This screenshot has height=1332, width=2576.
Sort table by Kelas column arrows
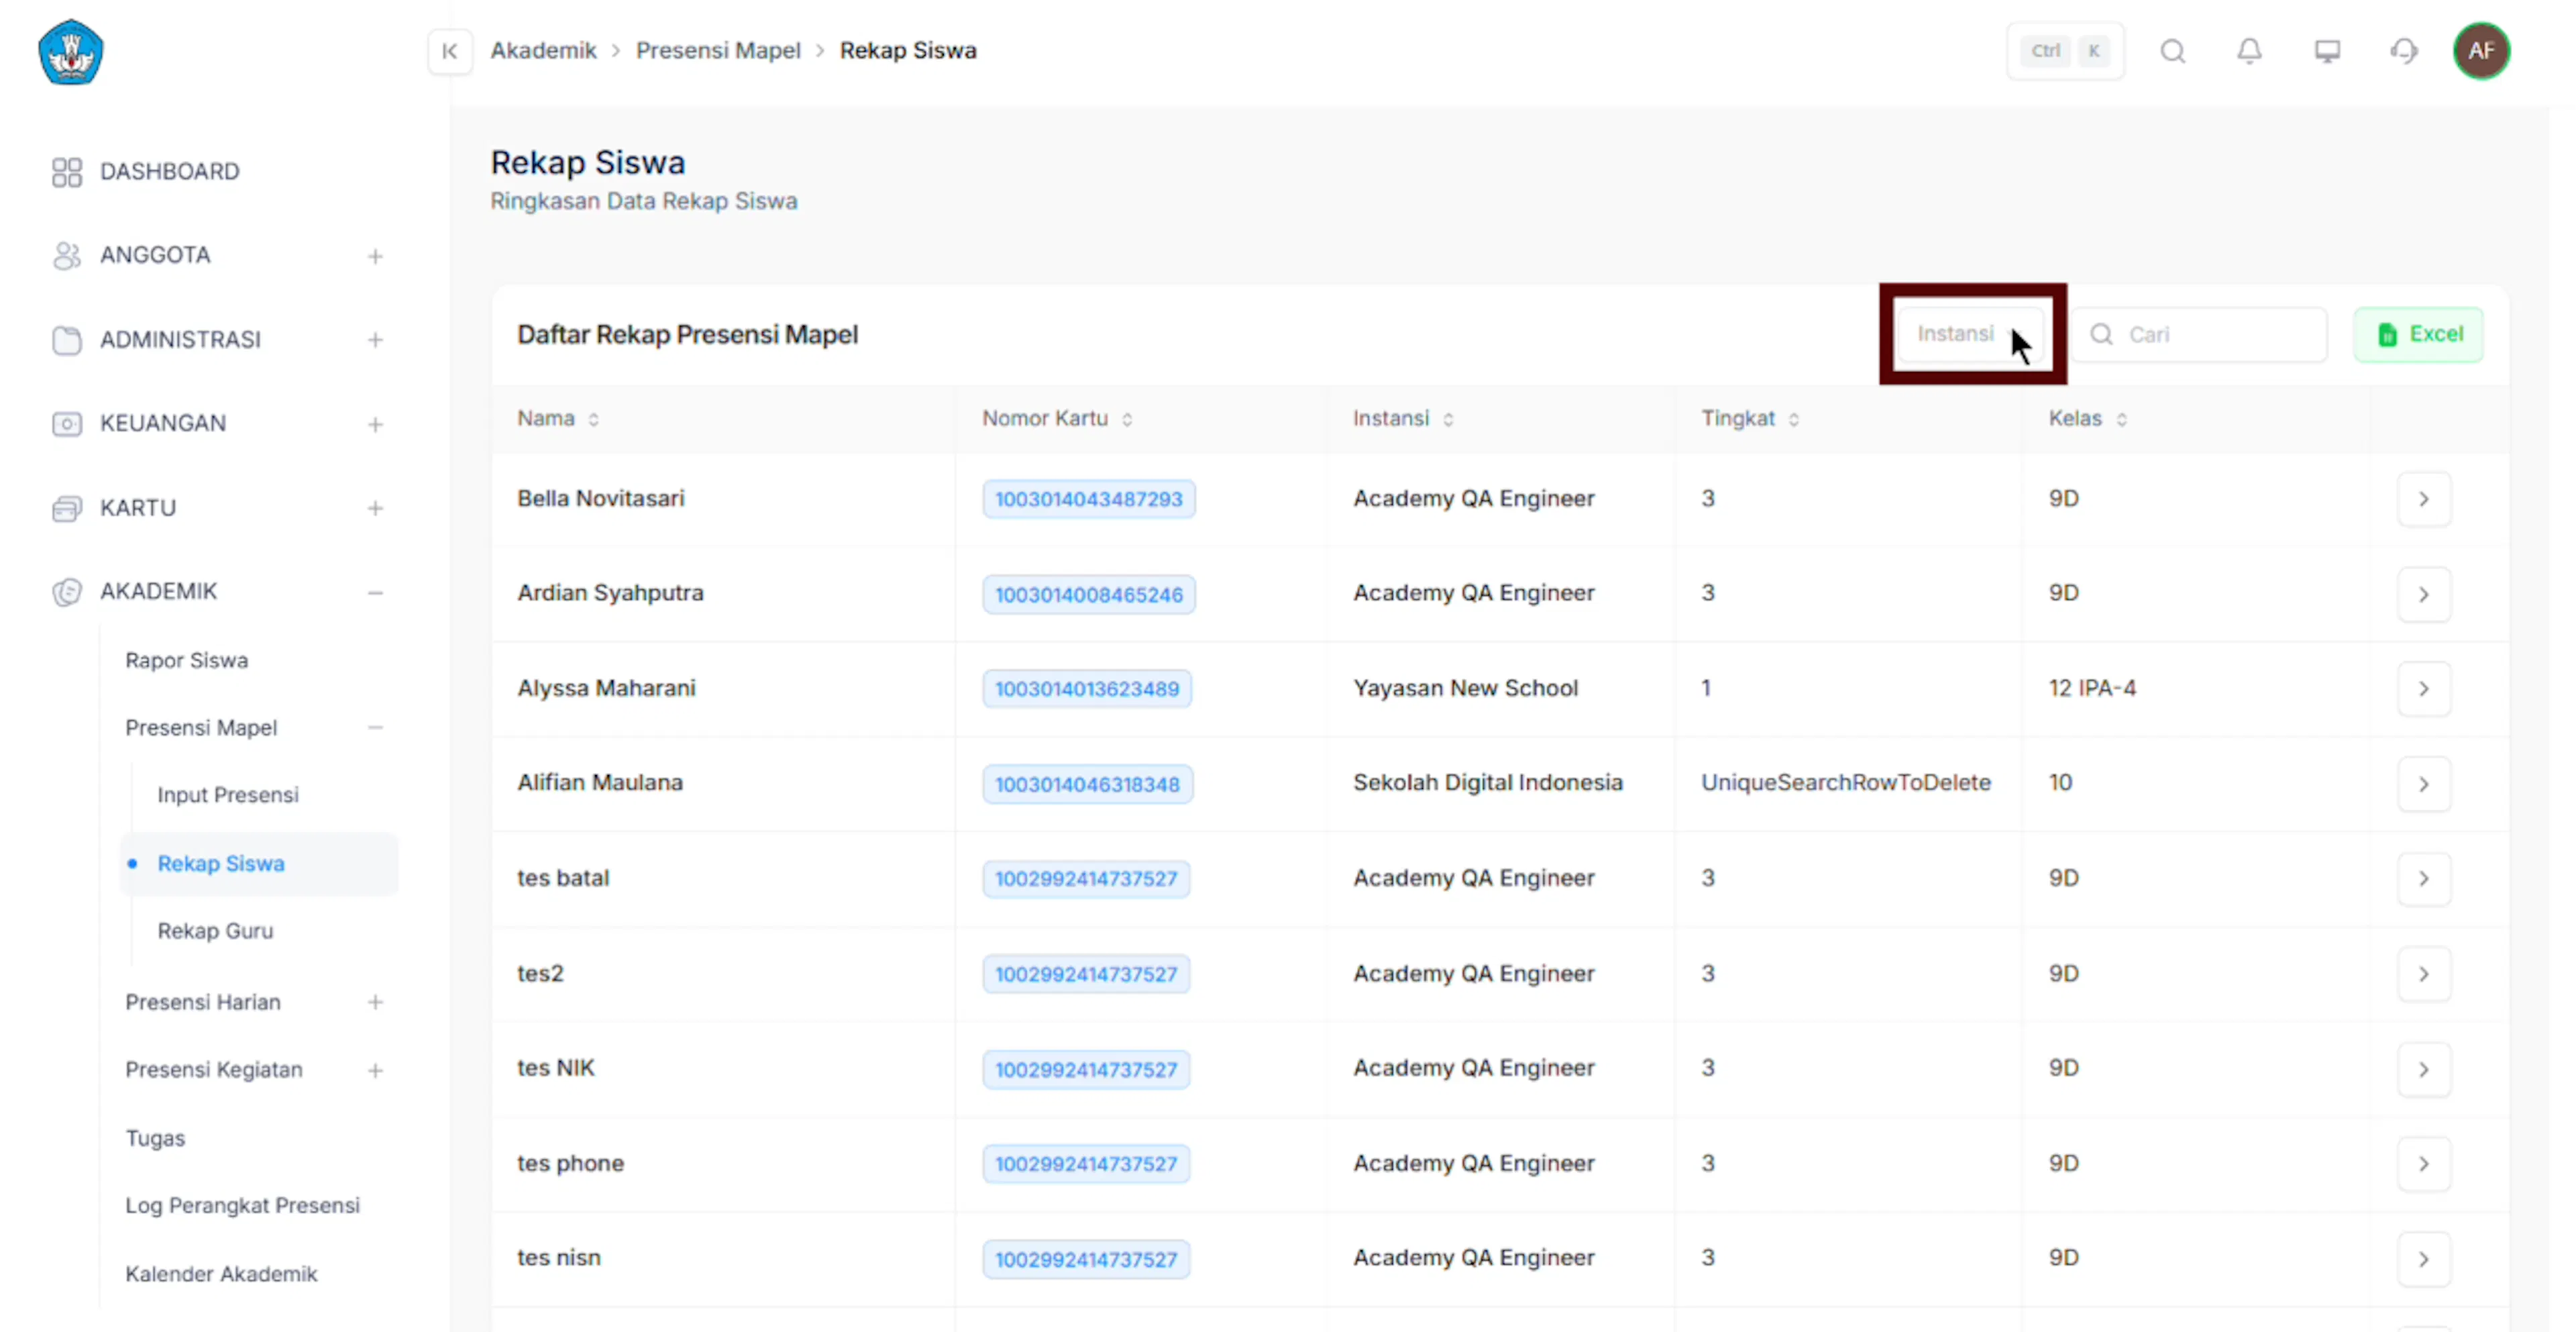[2122, 420]
